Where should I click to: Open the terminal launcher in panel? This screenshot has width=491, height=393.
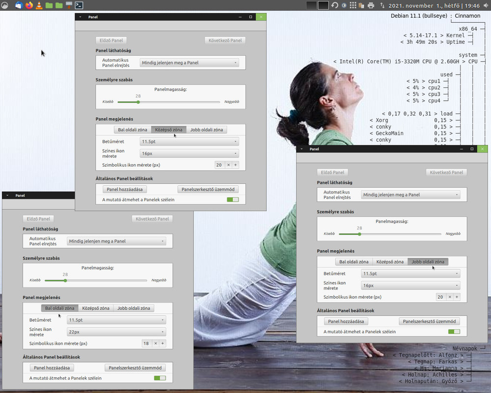79,5
